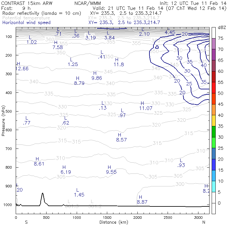The width and height of the screenshot is (228, 228).
Task: Click the 15-20 dBZ blue swatch
Action: click(214, 165)
